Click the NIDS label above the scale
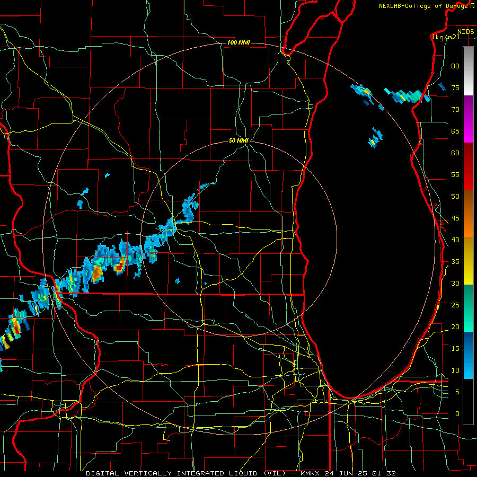 tap(466, 32)
